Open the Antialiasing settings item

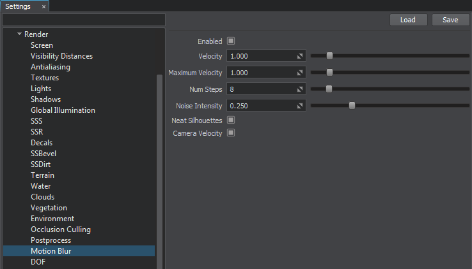click(51, 67)
